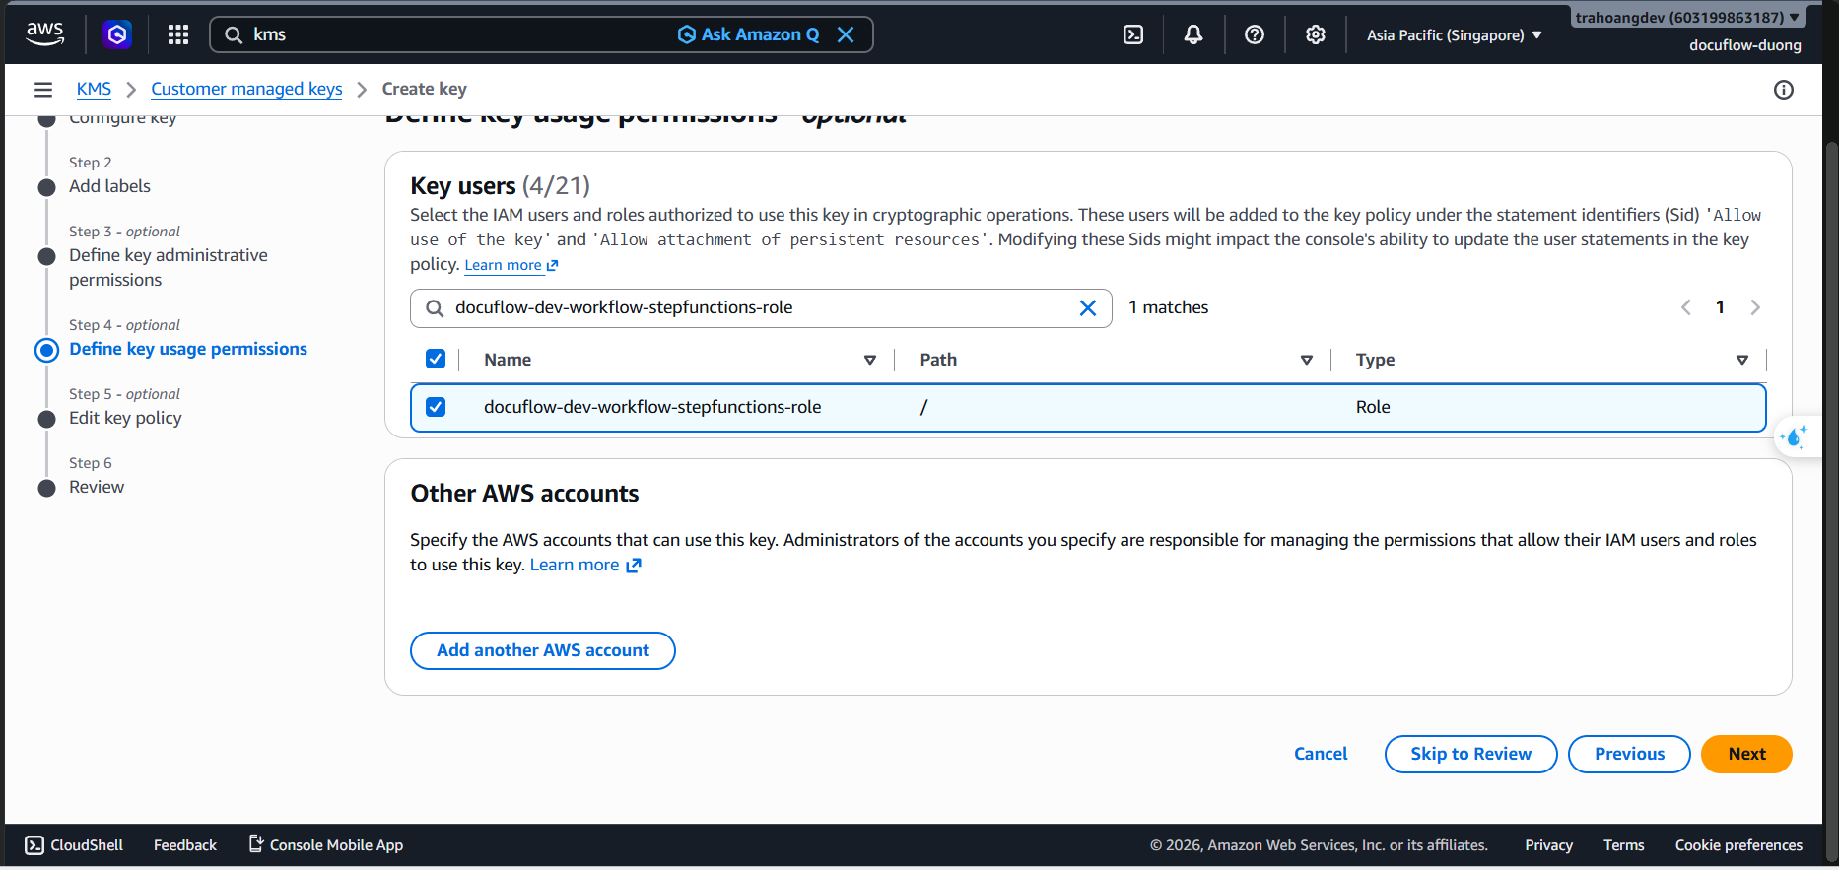Sort the table by Name column
This screenshot has height=870, width=1839.
[x=870, y=360]
